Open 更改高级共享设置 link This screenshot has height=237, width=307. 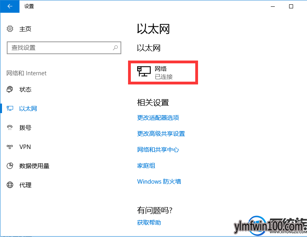(x=161, y=133)
